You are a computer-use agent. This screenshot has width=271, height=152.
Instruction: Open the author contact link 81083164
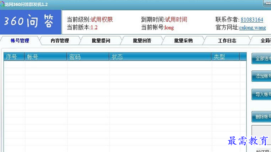[252, 20]
